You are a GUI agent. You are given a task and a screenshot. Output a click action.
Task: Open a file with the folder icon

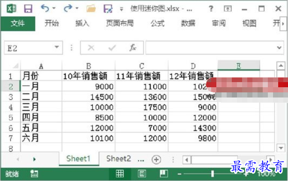click(x=91, y=8)
